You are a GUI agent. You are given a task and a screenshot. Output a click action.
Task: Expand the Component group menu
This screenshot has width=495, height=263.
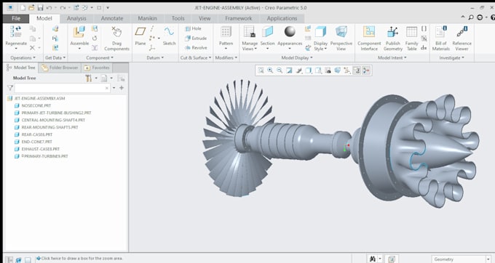pos(100,58)
